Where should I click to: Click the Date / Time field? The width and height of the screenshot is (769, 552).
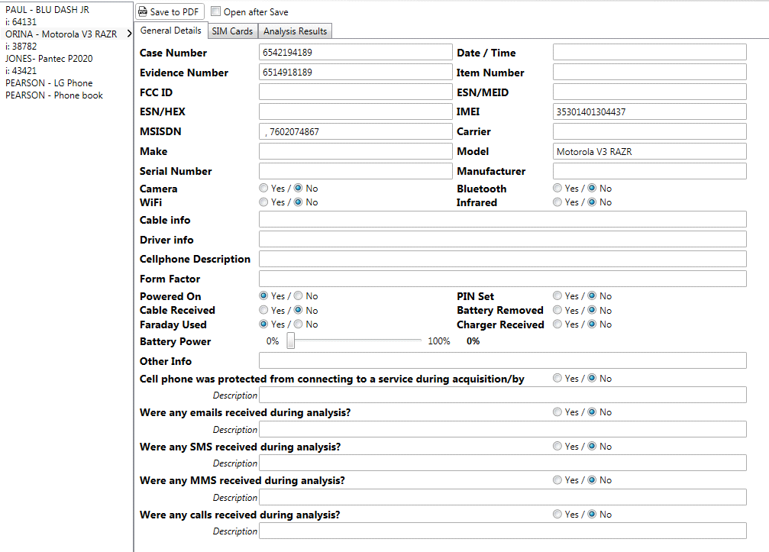[x=650, y=53]
